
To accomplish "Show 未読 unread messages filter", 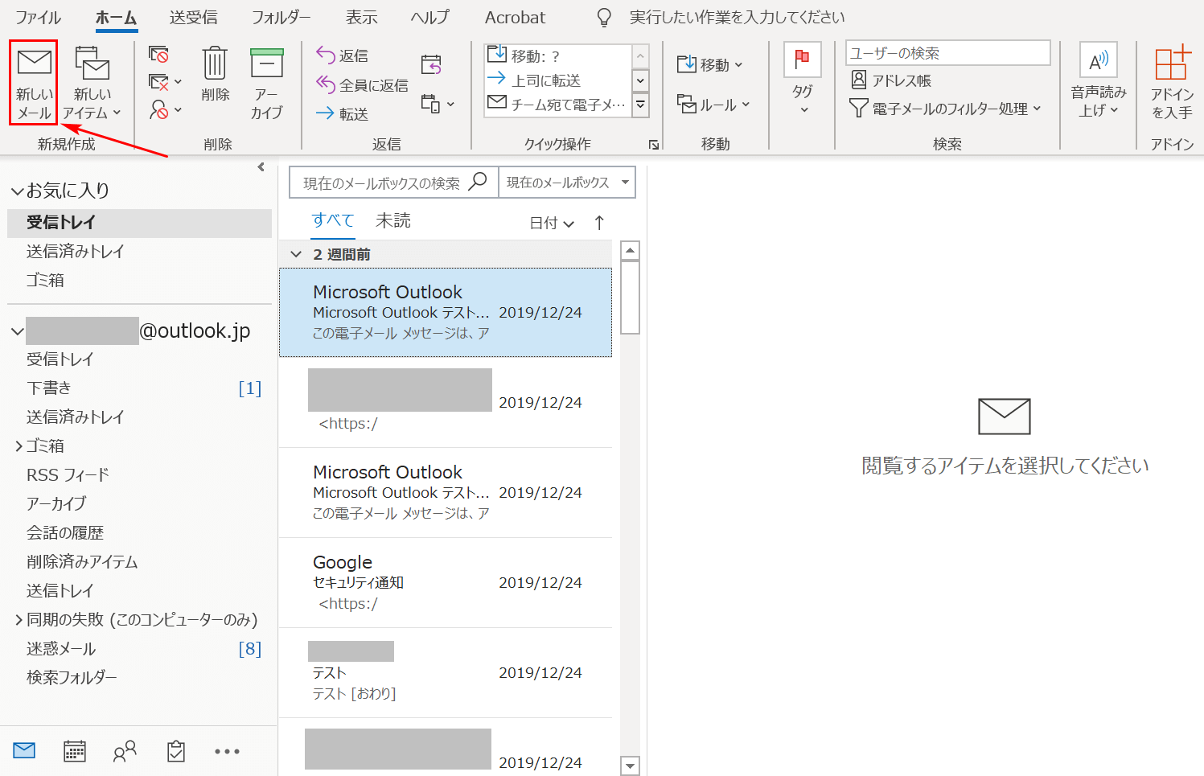I will point(393,220).
